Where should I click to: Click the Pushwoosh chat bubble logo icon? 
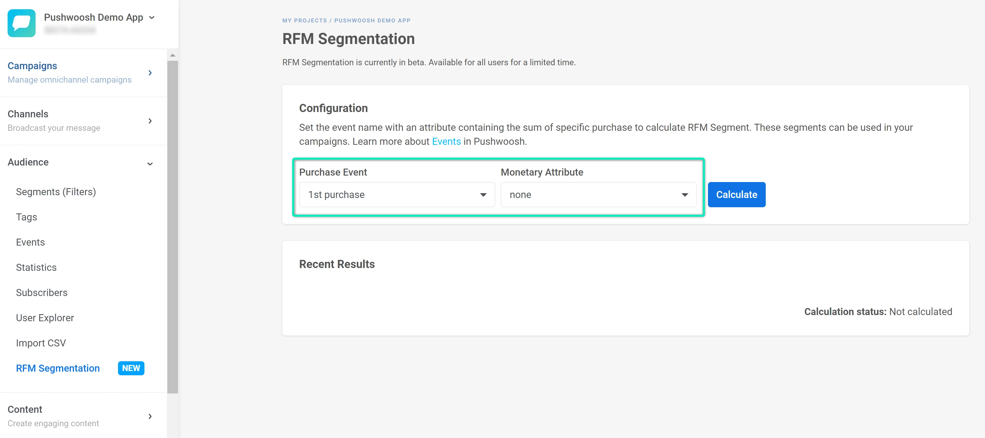[21, 23]
